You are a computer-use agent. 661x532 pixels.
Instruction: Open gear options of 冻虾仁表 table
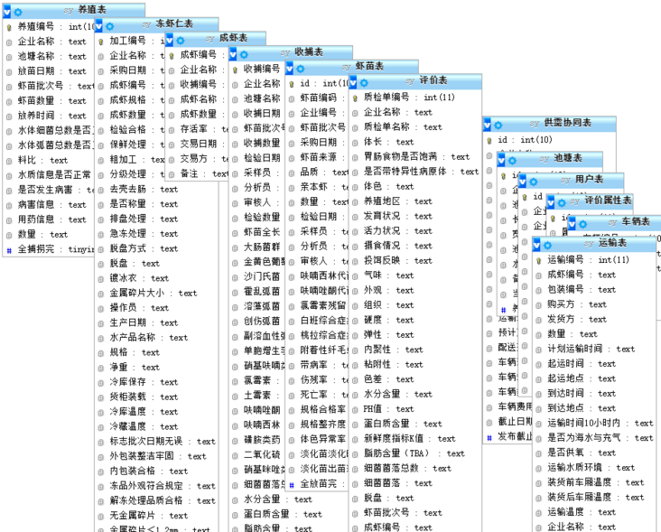point(109,26)
